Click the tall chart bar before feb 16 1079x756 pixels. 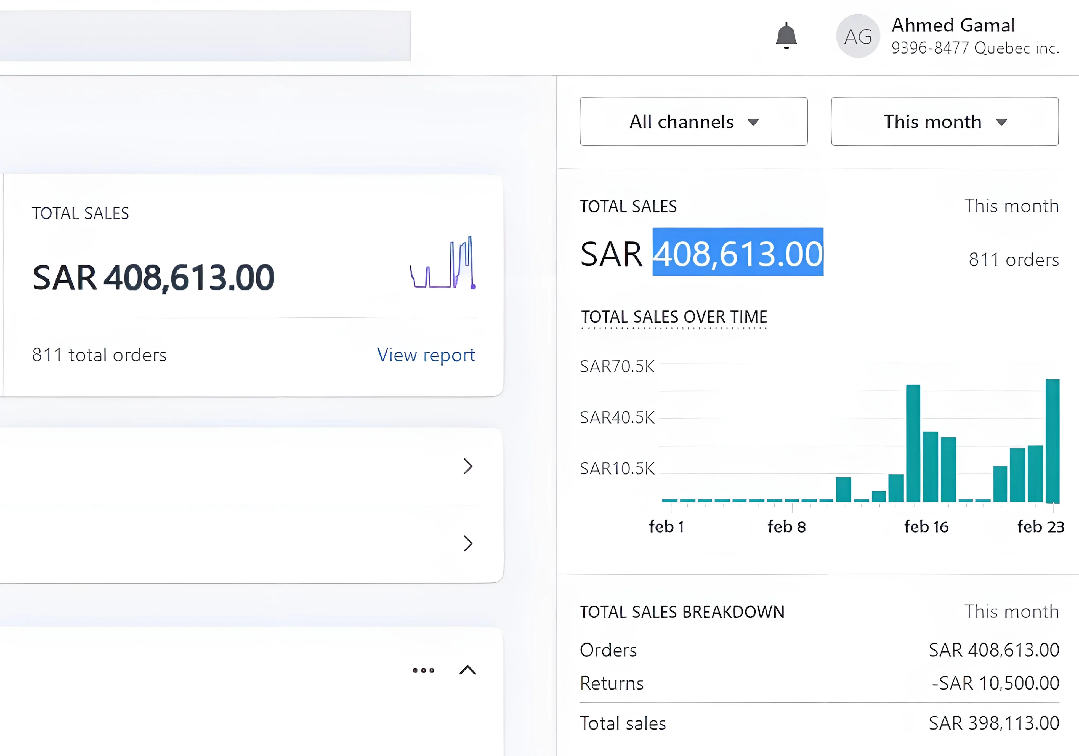913,444
